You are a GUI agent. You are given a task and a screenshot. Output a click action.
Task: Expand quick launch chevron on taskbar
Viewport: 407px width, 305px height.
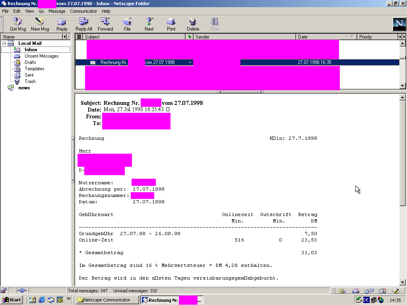[x=68, y=299]
